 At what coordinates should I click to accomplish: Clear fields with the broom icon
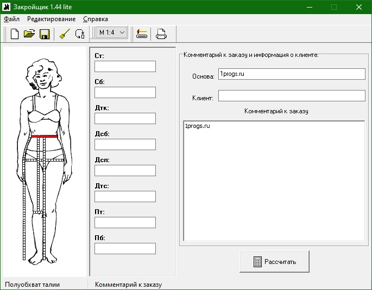pos(65,34)
